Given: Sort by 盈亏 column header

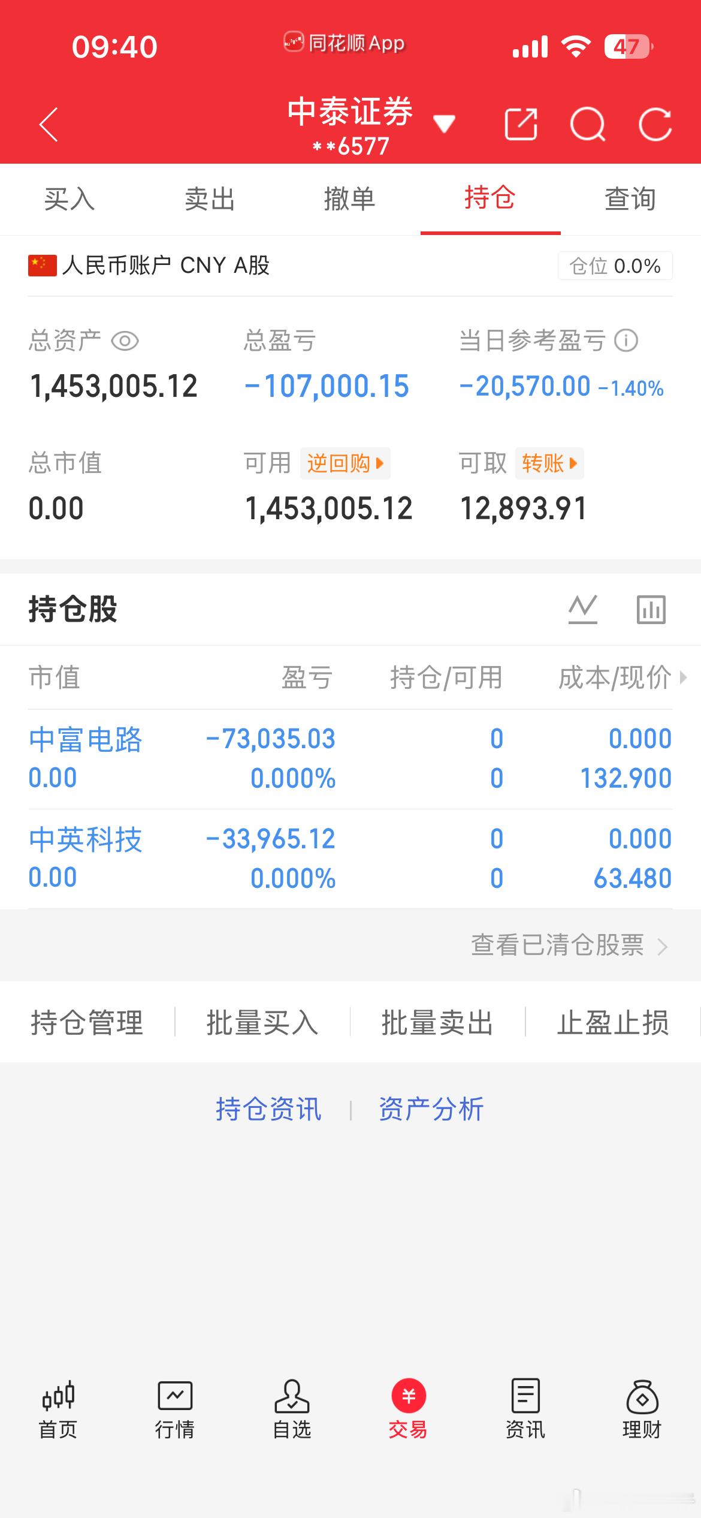Looking at the screenshot, I should tap(307, 677).
